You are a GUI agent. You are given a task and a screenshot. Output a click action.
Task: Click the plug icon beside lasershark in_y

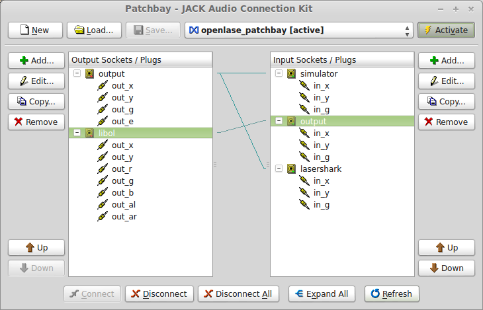[x=304, y=193]
